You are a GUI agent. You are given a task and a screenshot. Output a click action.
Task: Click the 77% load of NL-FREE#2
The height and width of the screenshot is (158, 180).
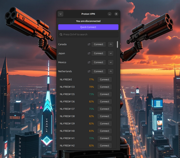pyautogui.click(x=91, y=80)
